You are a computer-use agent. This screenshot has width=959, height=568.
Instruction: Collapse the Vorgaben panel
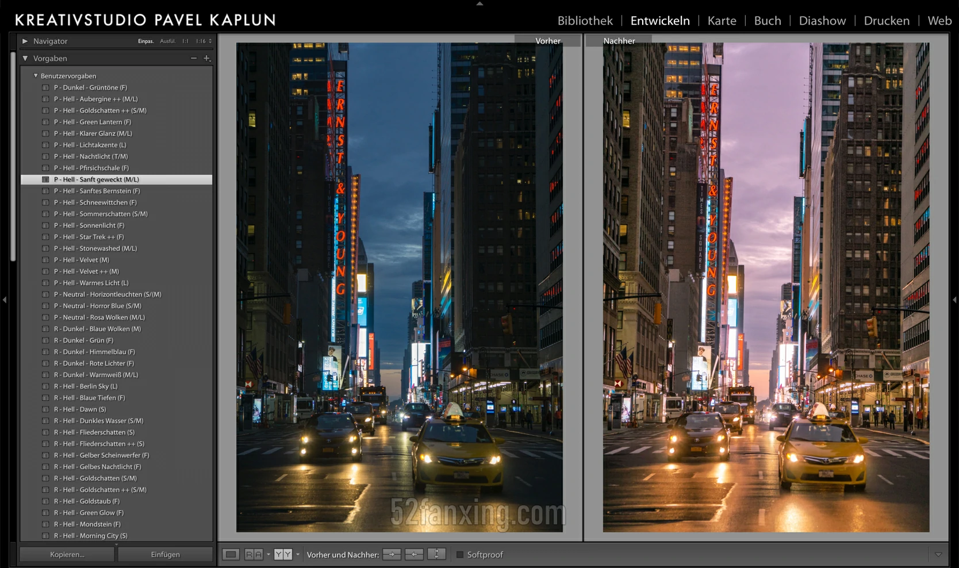click(25, 58)
